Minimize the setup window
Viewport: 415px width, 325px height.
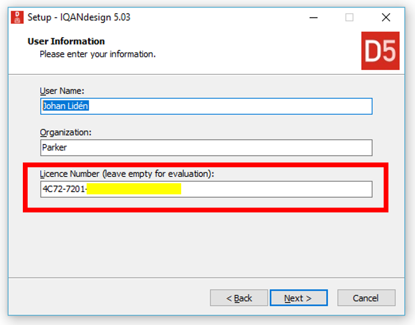pos(314,18)
